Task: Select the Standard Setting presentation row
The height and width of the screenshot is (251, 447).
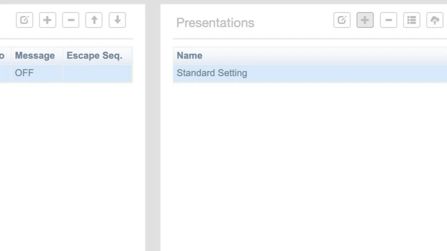Action: (x=212, y=73)
